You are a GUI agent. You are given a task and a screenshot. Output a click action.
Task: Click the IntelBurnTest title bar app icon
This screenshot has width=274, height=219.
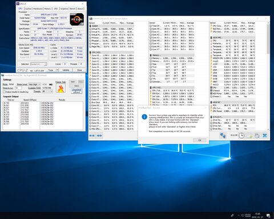click(3, 75)
